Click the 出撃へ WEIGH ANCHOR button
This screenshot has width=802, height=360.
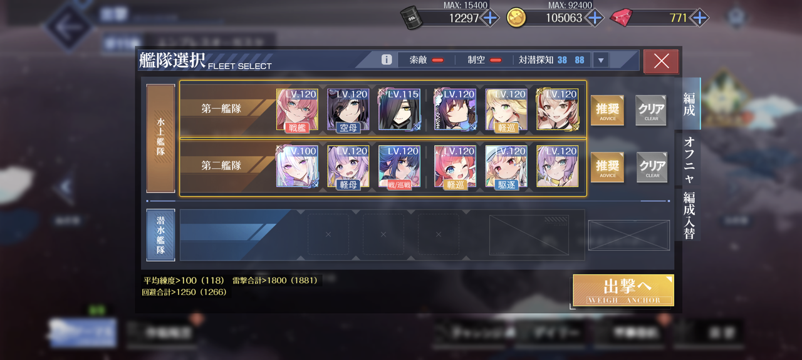click(623, 290)
